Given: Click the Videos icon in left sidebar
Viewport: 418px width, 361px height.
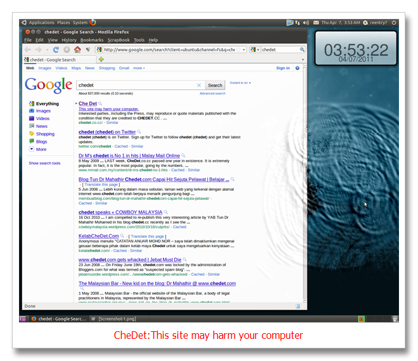Looking at the screenshot, I should (x=32, y=118).
